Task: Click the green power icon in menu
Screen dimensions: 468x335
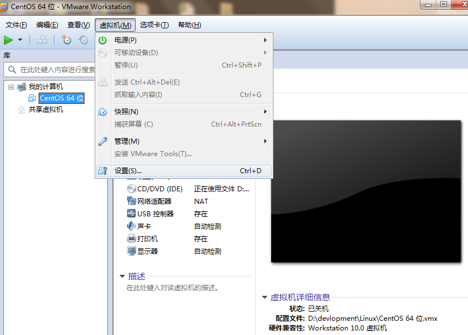Action: 103,40
